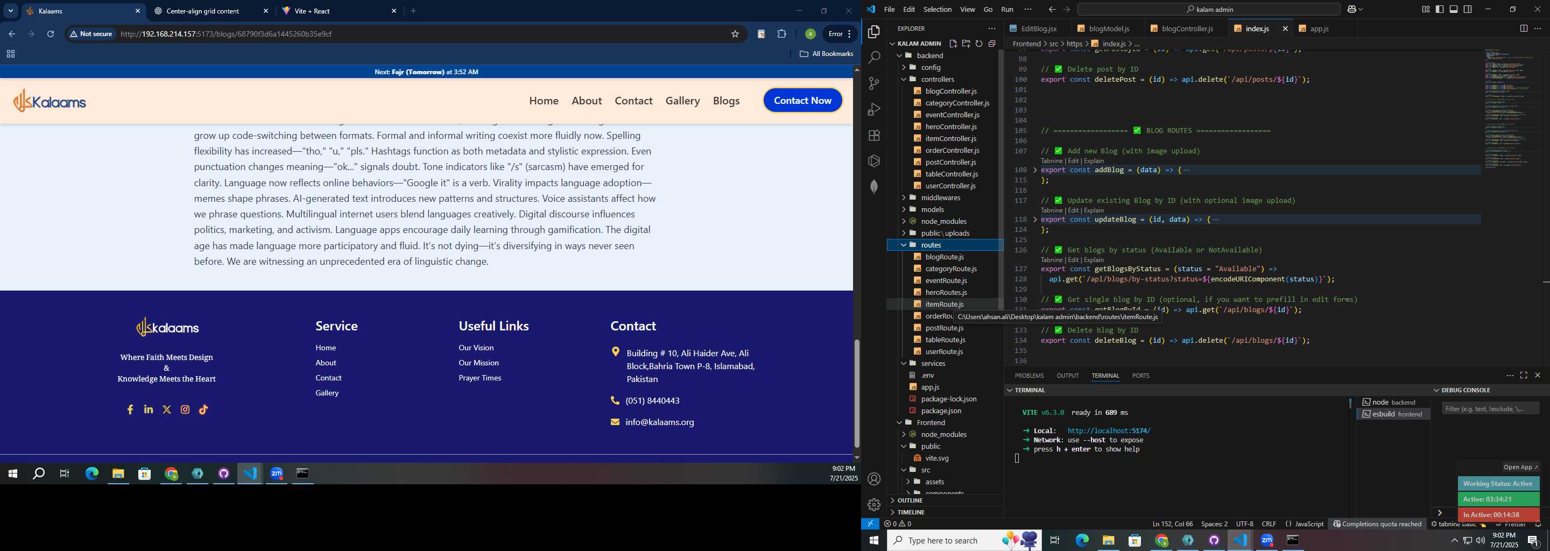1550x551 pixels.
Task: Click the Open App button
Action: 1520,468
